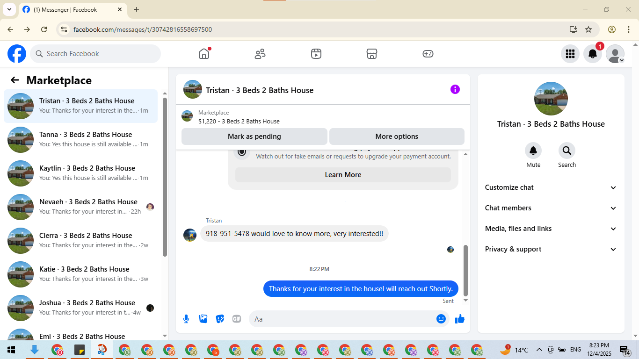Expand Customize chat section
This screenshot has height=359, width=639.
click(x=551, y=187)
